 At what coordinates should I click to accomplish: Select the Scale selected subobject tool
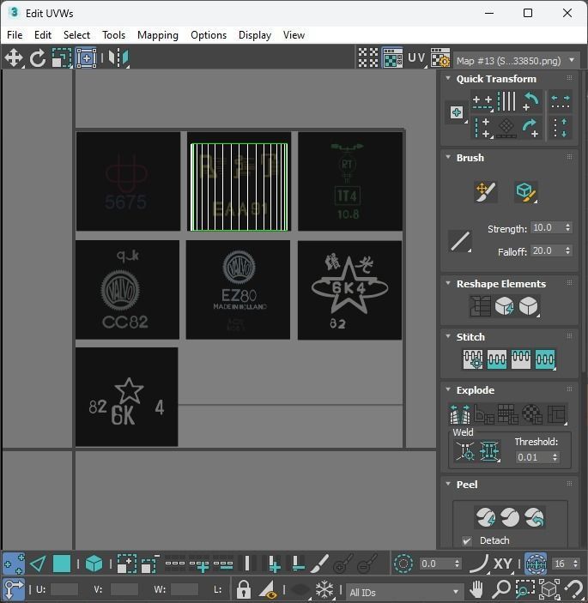click(x=62, y=58)
